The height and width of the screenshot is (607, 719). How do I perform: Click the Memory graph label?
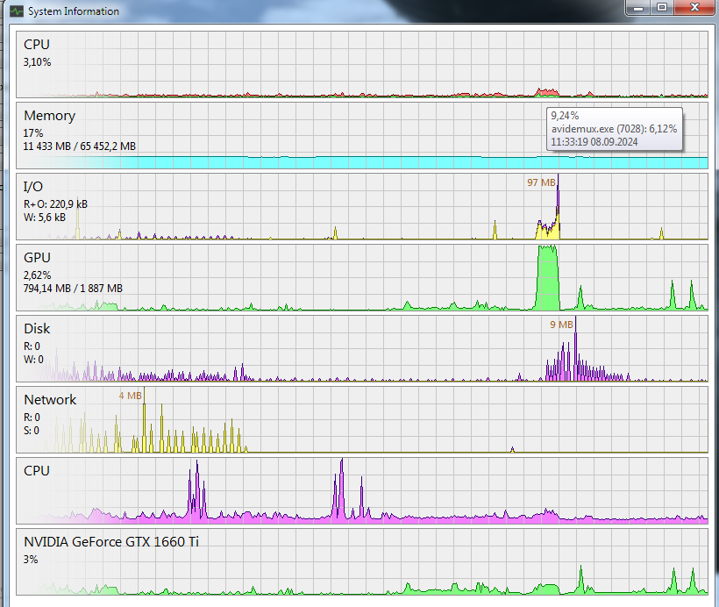(x=49, y=116)
